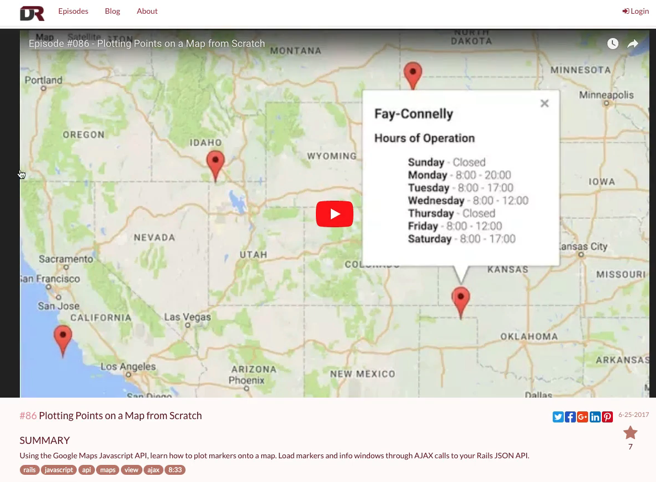Click the NEVADA state label on the map
The height and width of the screenshot is (482, 656).
click(x=155, y=238)
